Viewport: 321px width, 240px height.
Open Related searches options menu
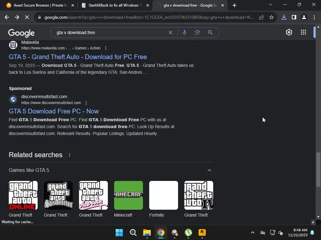point(70,155)
